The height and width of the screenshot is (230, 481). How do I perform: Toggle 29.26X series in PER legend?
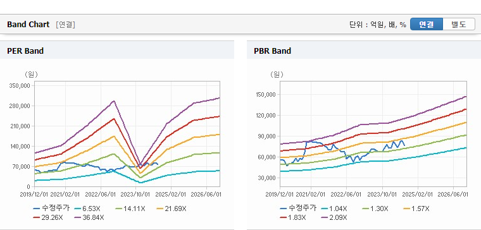47,217
